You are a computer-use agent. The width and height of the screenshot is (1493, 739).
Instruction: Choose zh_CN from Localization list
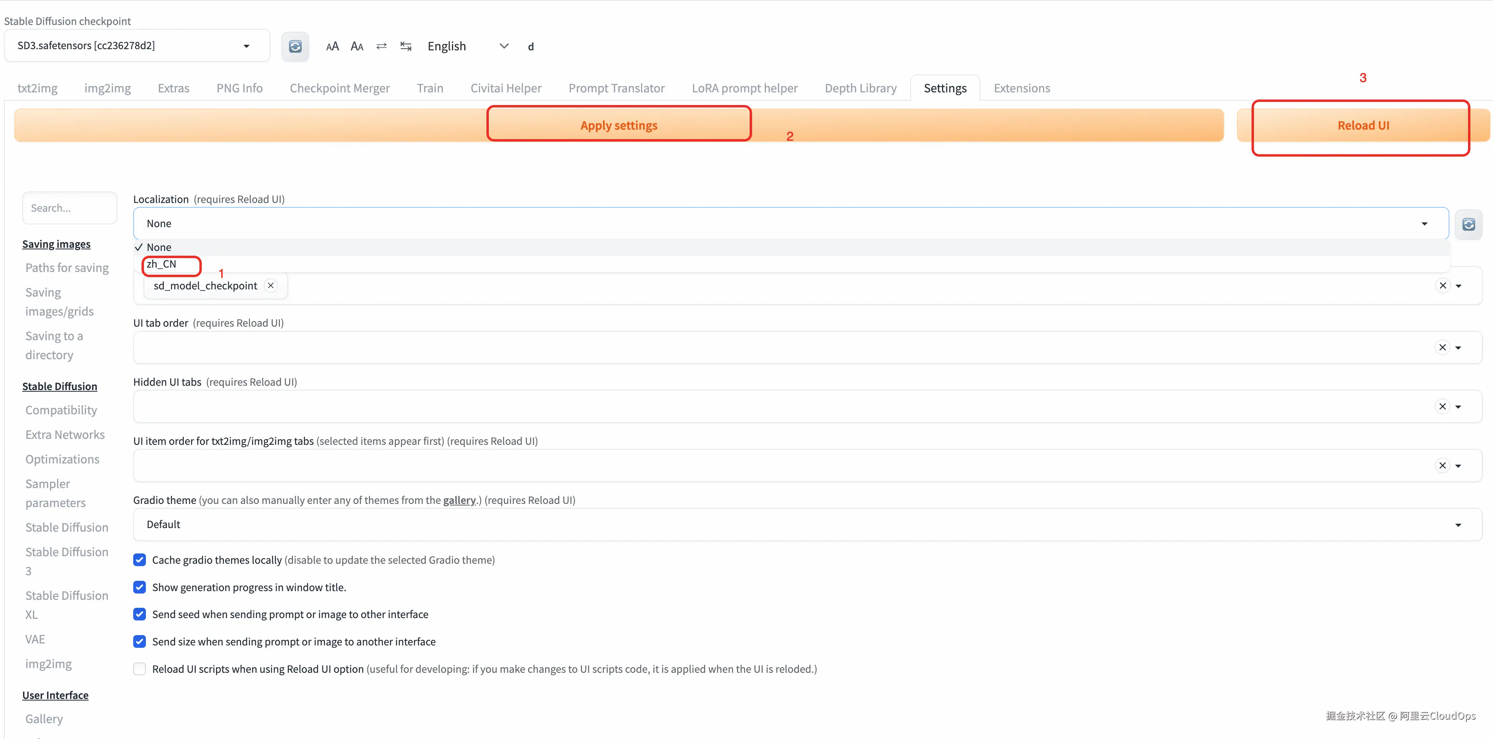click(x=162, y=264)
